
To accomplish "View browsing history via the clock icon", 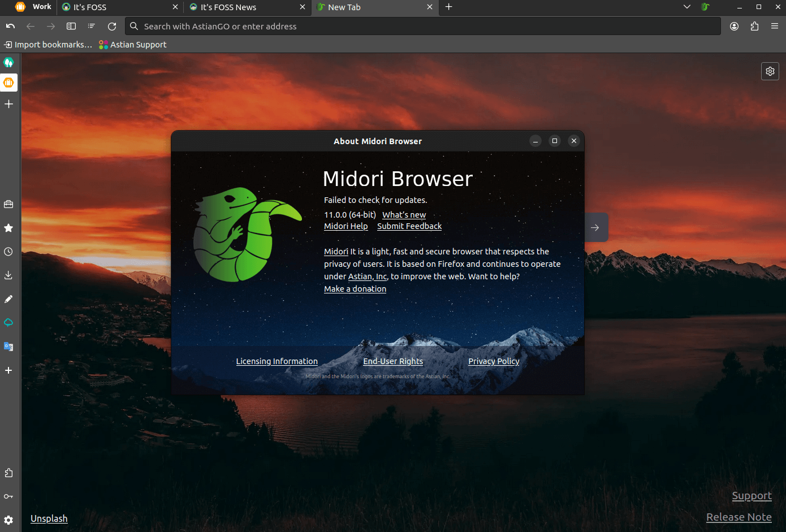I will [x=8, y=252].
